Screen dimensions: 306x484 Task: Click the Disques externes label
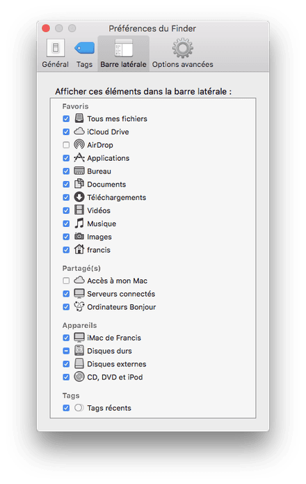[x=116, y=364]
